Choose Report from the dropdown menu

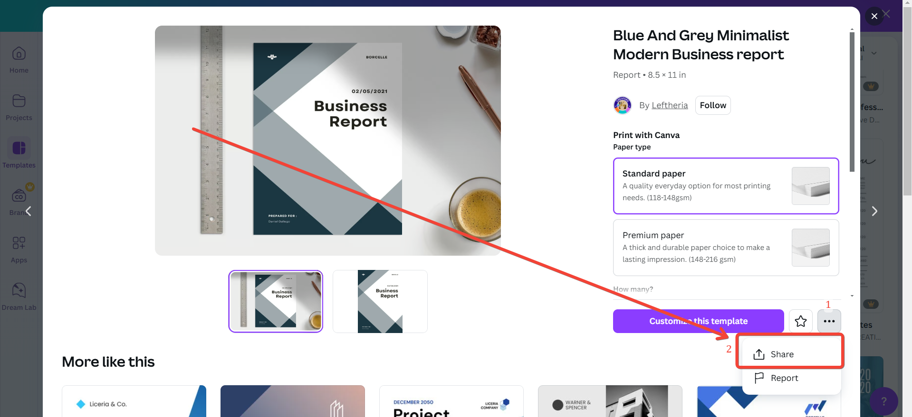click(792, 378)
